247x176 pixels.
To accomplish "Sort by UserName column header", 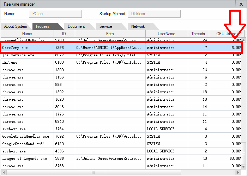I will [x=166, y=34].
